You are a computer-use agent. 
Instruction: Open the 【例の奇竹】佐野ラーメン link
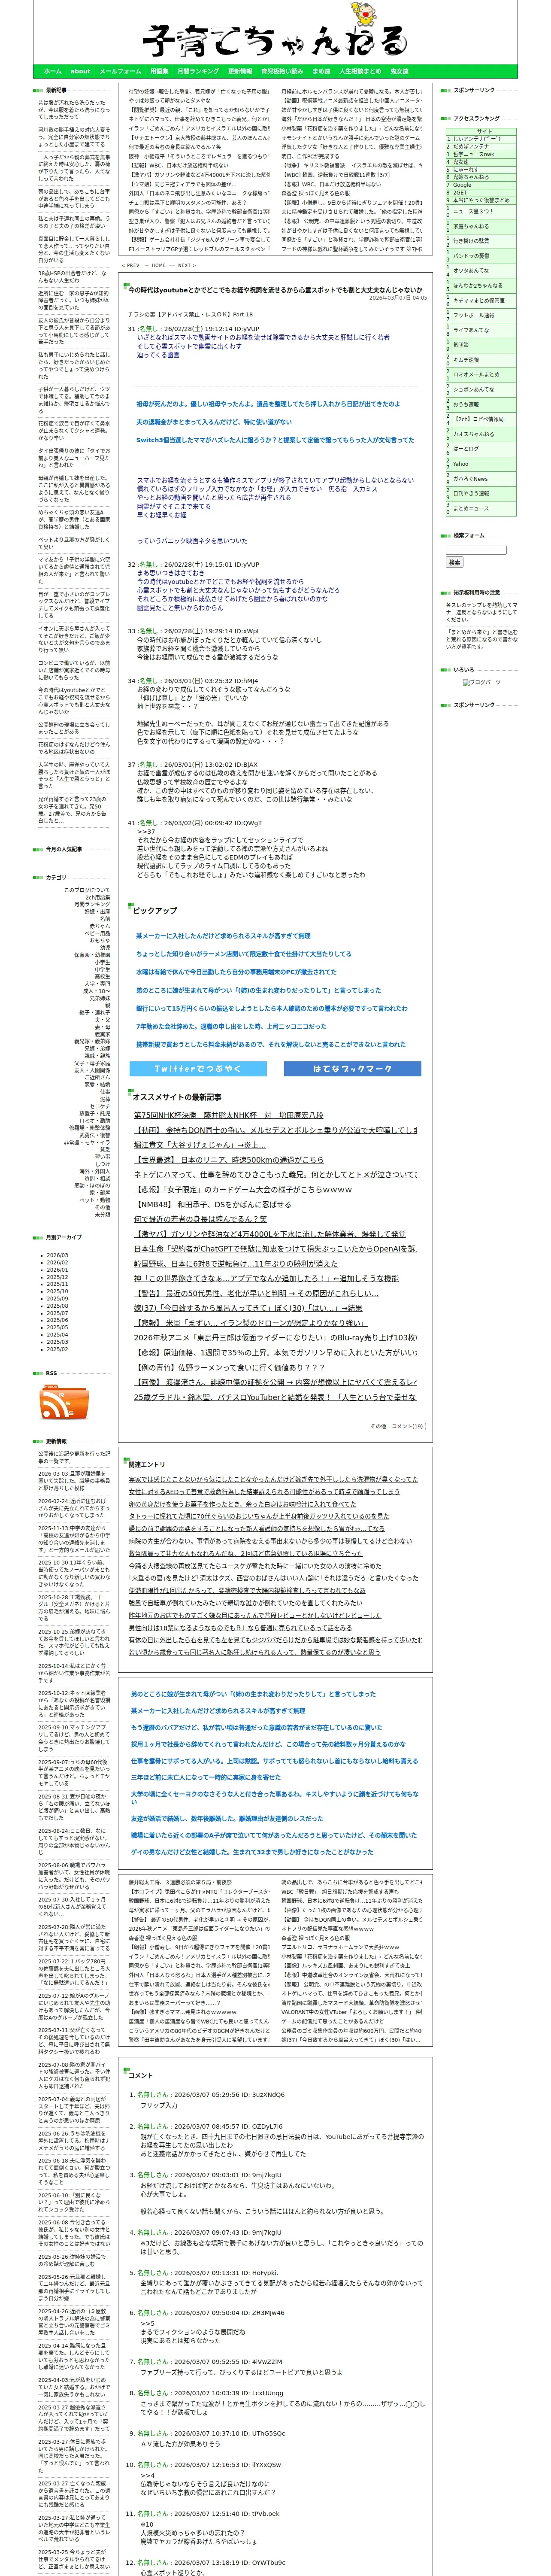(229, 1368)
